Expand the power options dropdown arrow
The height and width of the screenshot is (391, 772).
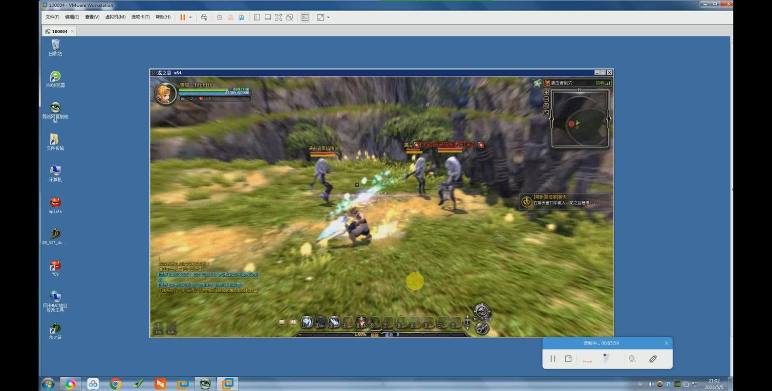191,18
